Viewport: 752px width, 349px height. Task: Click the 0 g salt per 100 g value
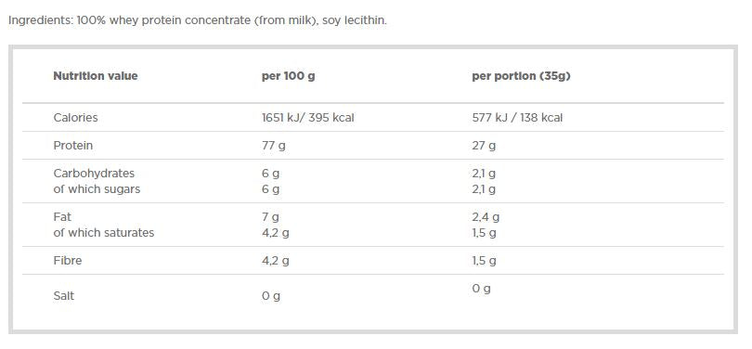[271, 296]
